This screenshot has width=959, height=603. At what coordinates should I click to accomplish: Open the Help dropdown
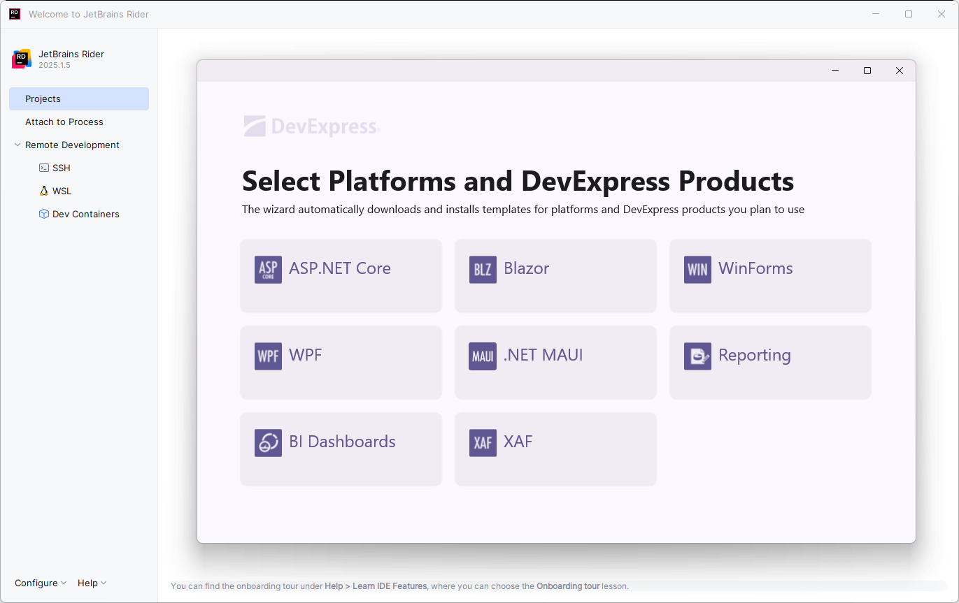92,583
